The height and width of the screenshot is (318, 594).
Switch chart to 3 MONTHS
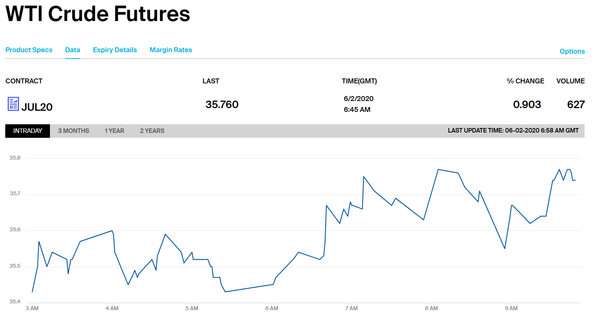74,131
